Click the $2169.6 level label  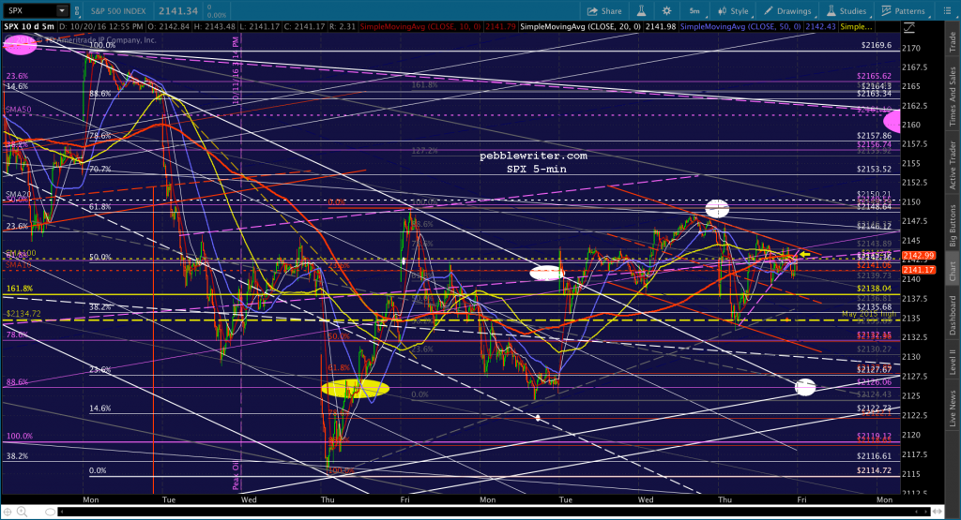click(876, 45)
